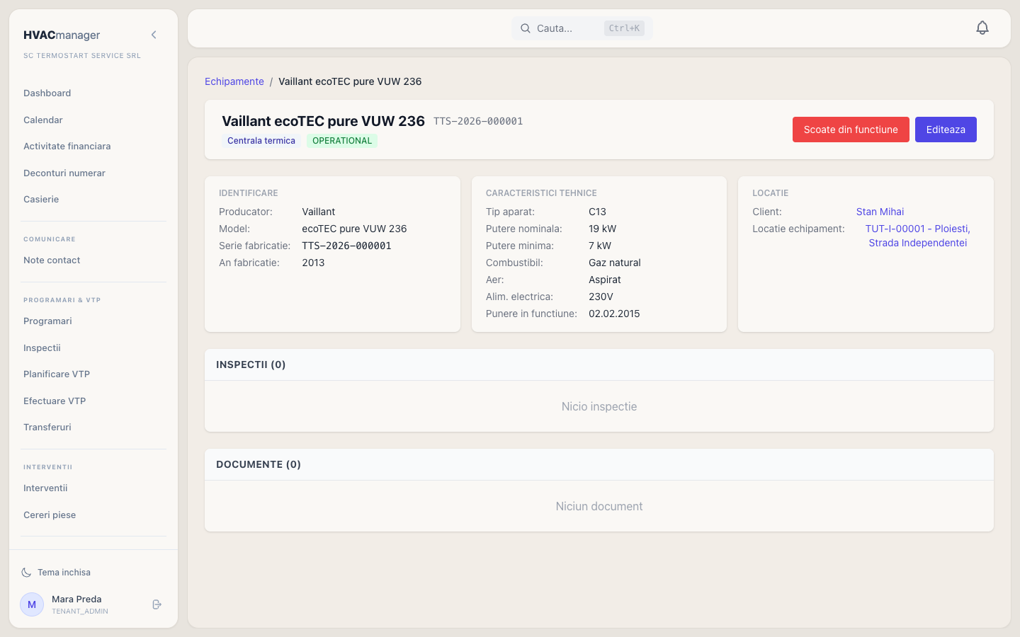This screenshot has width=1020, height=637.
Task: Click the TENANT_ADMIN role label
Action: pyautogui.click(x=80, y=612)
